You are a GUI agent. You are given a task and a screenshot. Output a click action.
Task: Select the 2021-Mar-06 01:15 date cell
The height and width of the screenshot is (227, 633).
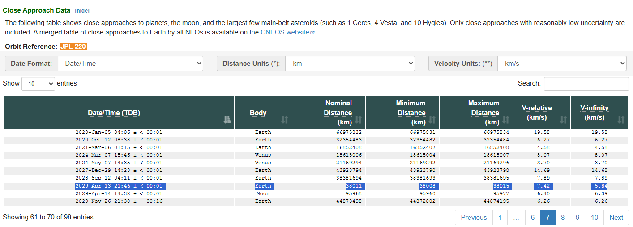pyautogui.click(x=119, y=147)
